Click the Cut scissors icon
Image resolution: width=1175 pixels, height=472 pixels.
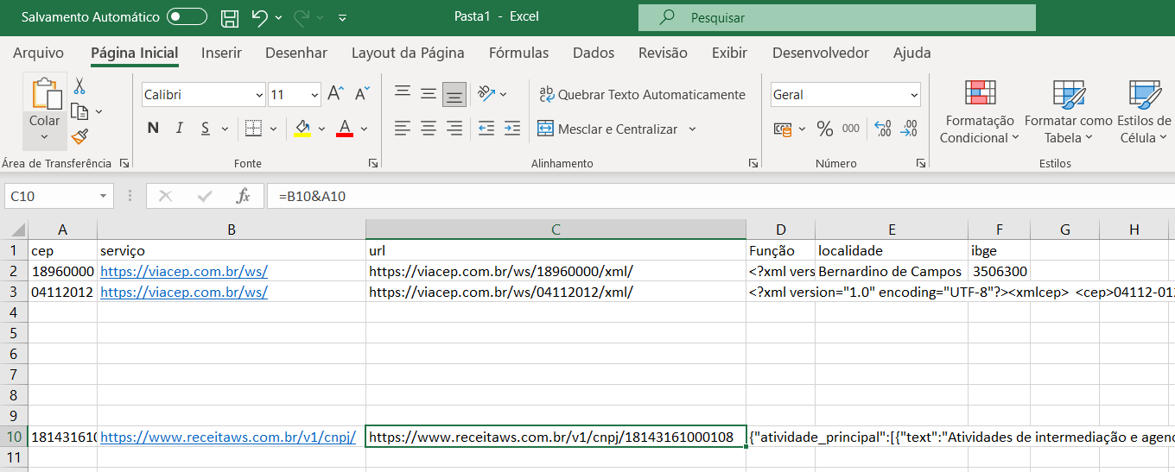click(79, 86)
